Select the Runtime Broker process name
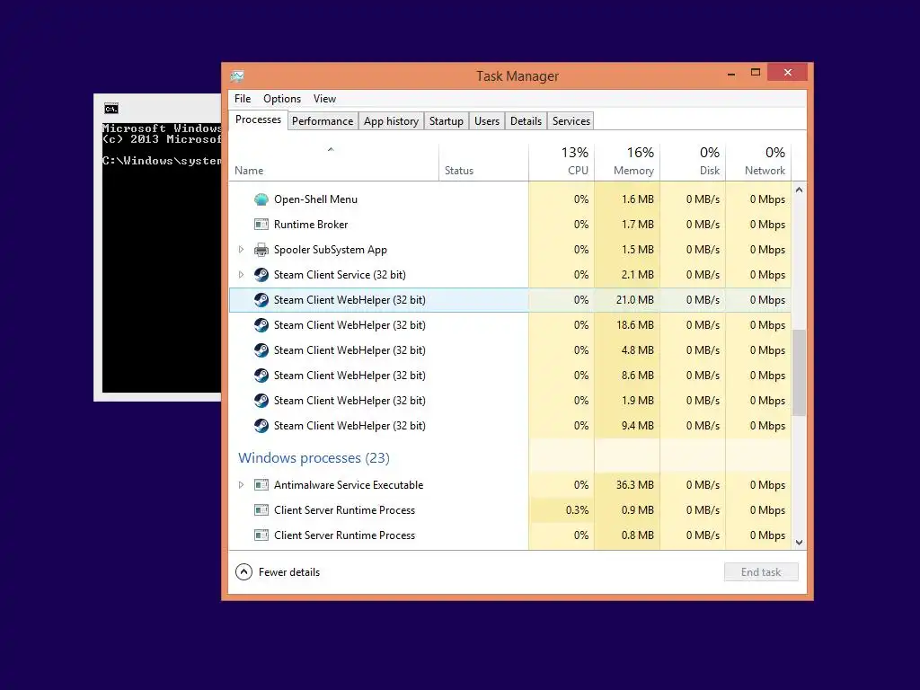The image size is (920, 690). (x=311, y=224)
